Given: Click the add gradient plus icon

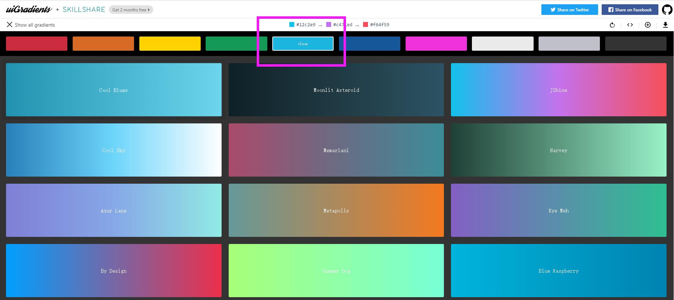Looking at the screenshot, I should (648, 25).
